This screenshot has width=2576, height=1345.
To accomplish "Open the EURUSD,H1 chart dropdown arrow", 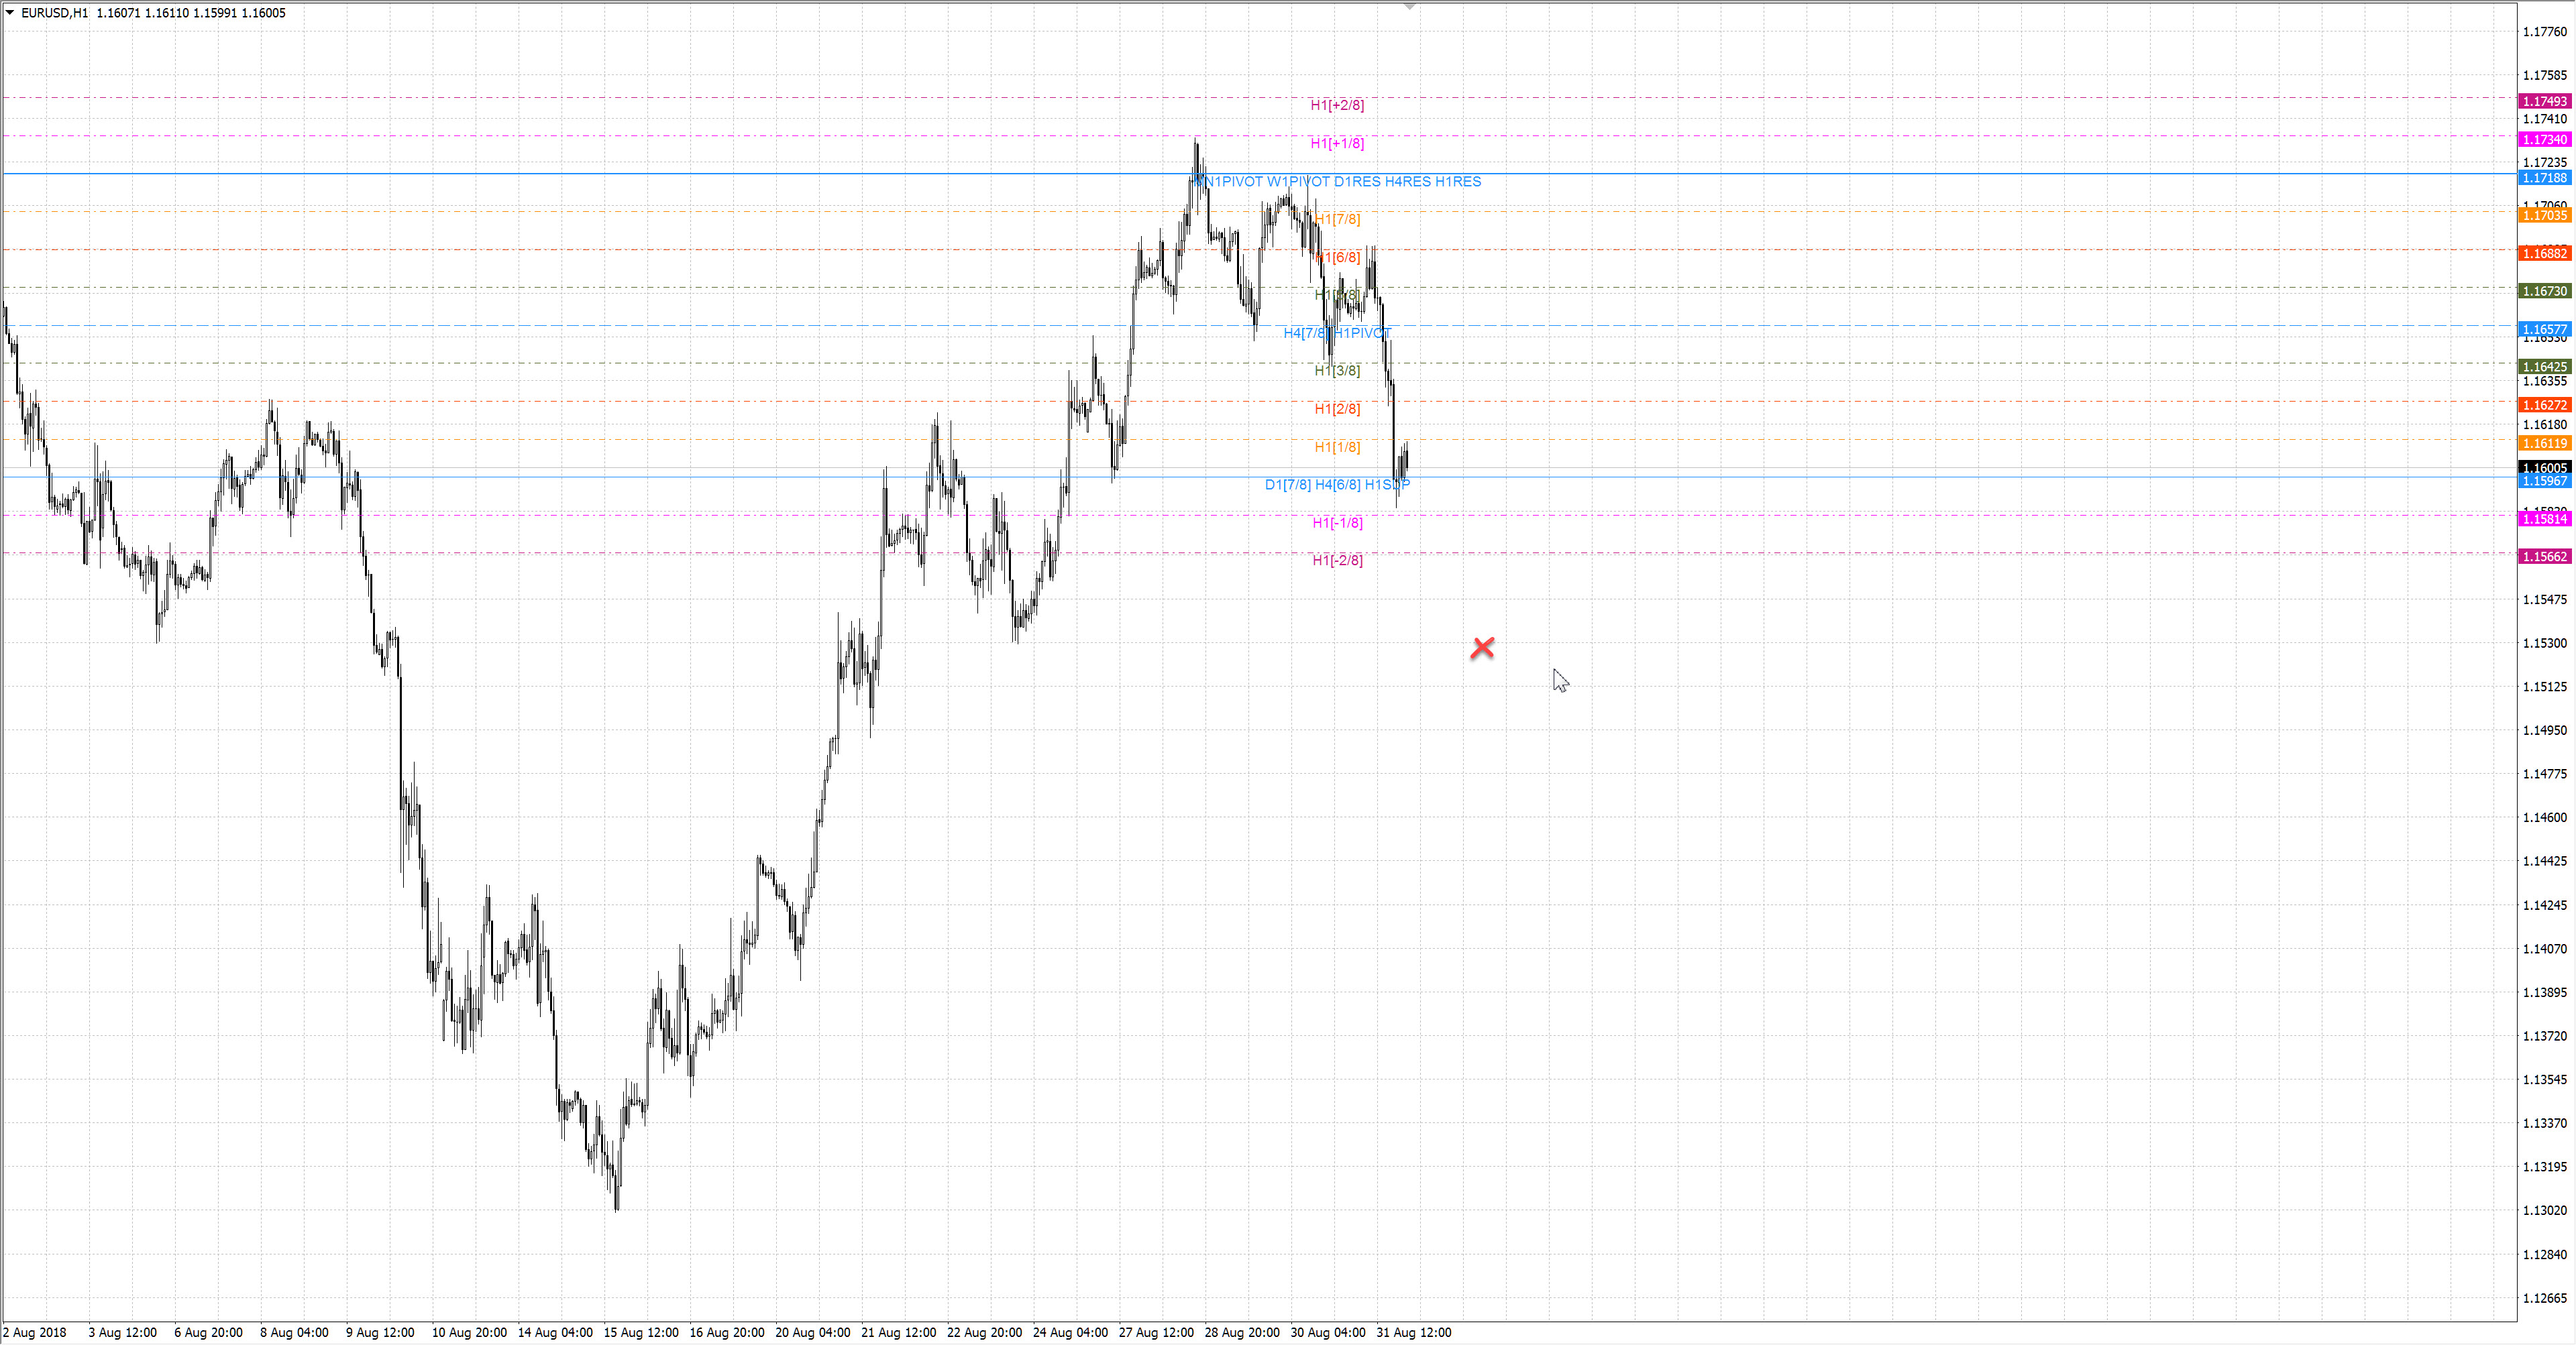I will click(10, 13).
